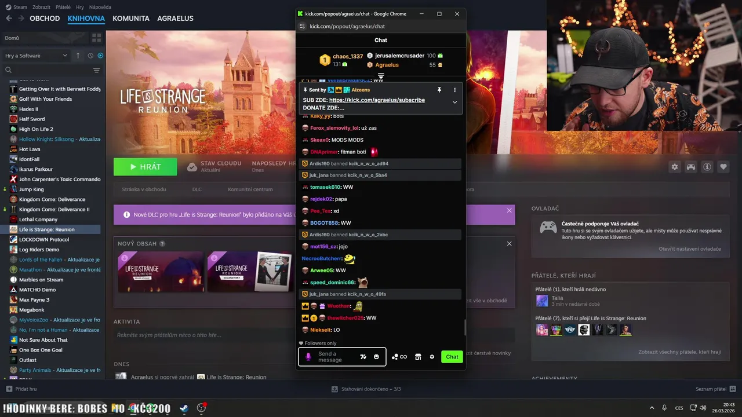This screenshot has height=417, width=742.
Task: Select Kingdom Come: Deliverance II
Action: click(x=54, y=209)
